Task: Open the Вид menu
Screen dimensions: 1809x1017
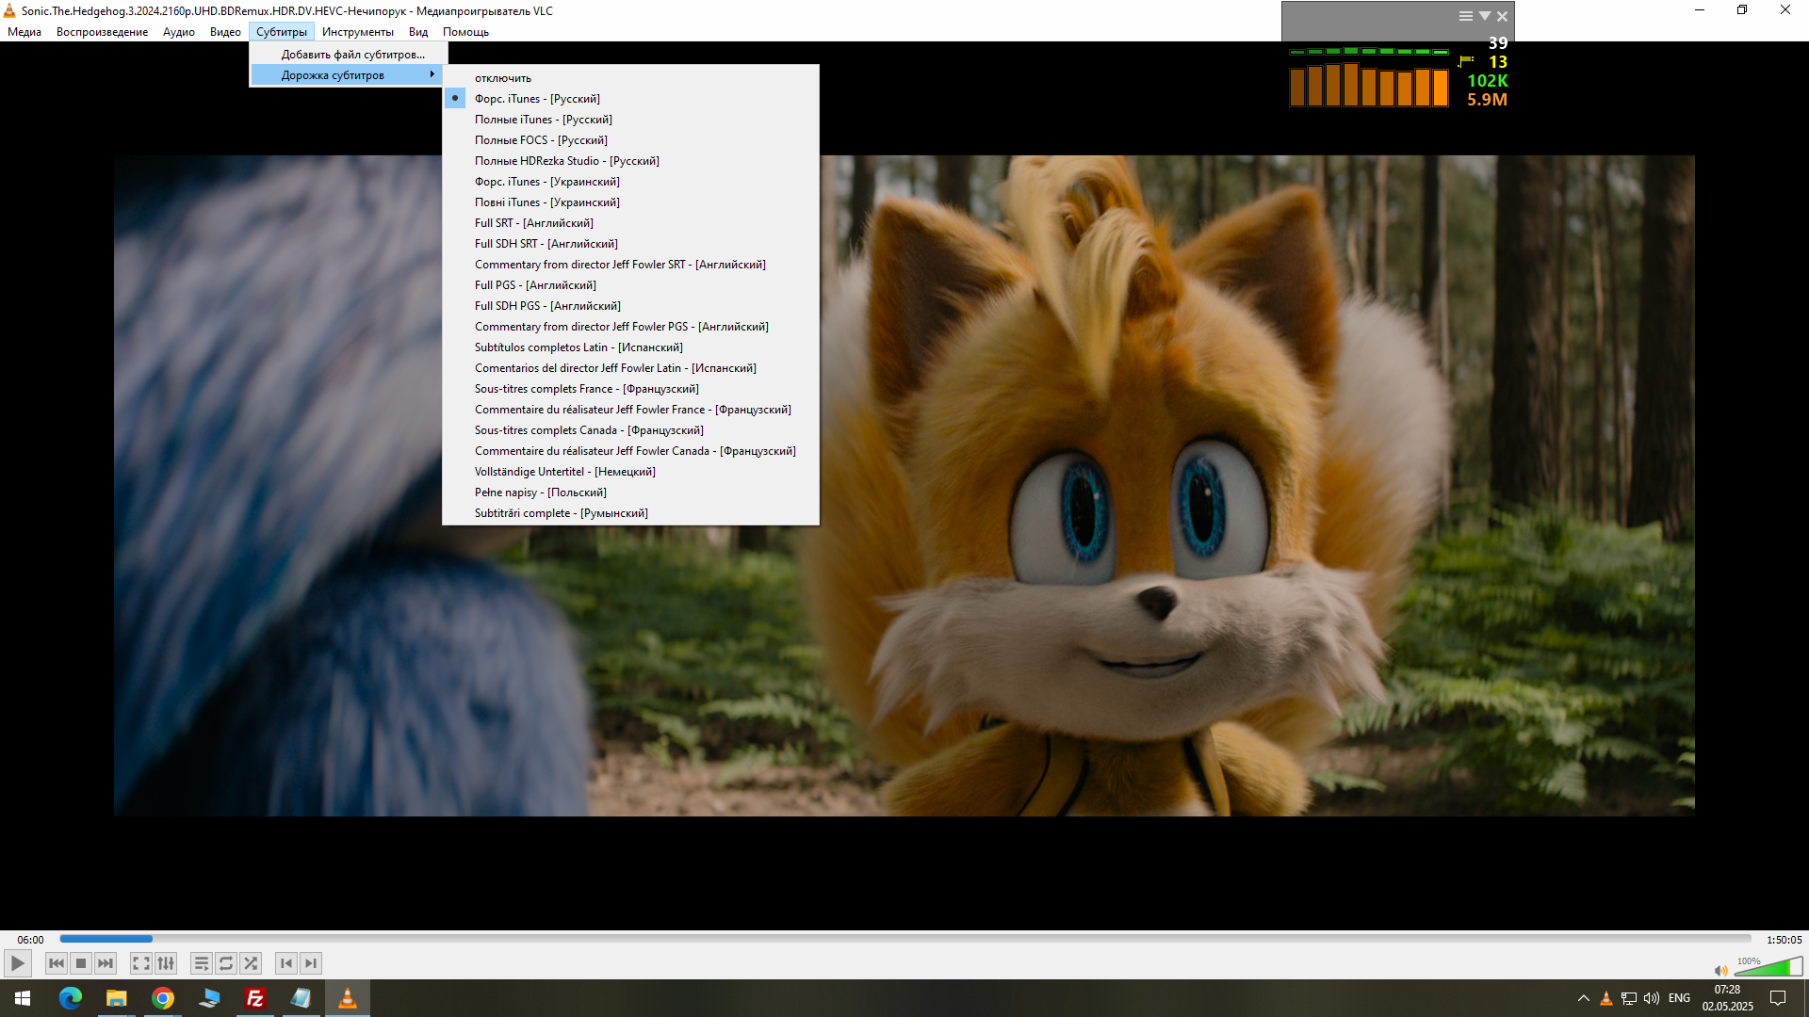Action: click(x=418, y=32)
